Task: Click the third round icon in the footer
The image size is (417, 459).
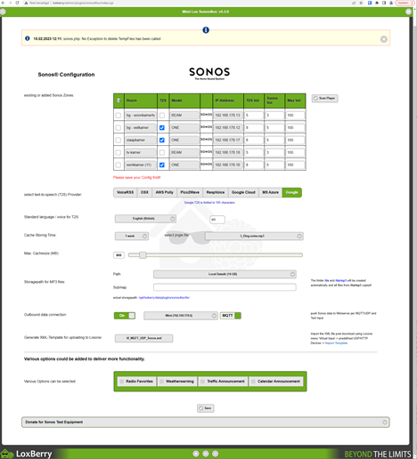Action: (216, 454)
